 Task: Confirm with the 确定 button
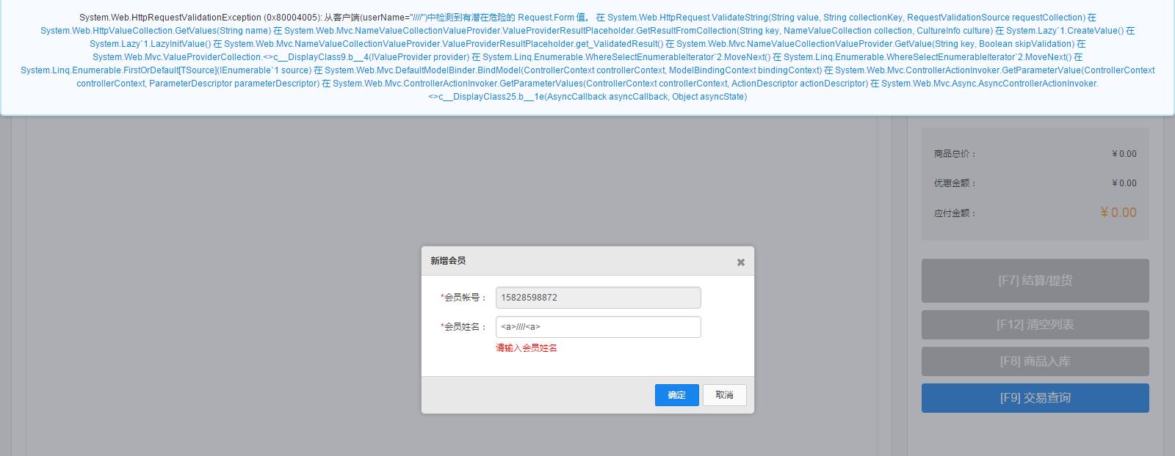point(676,395)
